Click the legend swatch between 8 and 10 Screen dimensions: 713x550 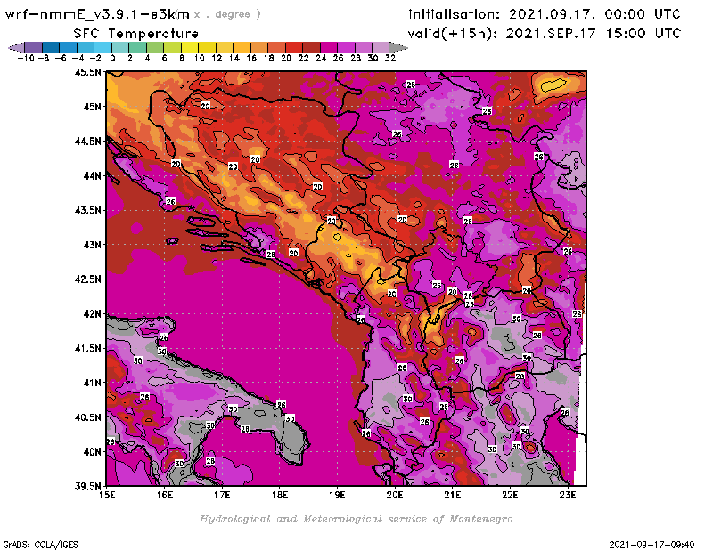[190, 47]
